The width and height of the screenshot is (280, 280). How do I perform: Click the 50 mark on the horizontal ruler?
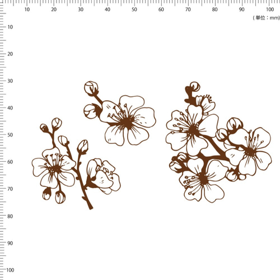pyautogui.click(x=134, y=10)
